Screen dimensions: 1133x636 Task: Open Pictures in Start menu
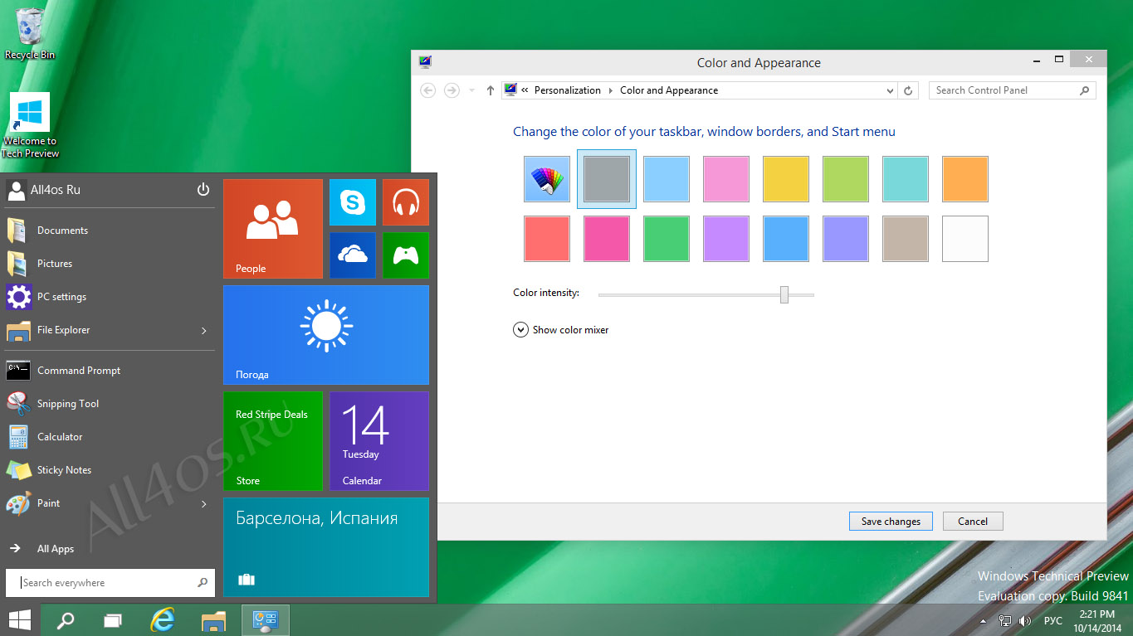[109, 264]
